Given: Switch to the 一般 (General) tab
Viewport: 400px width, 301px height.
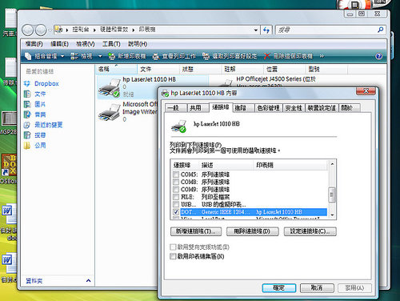Looking at the screenshot, I should 175,108.
